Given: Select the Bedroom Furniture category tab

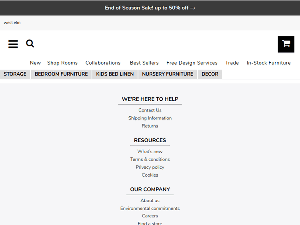Looking at the screenshot, I should point(61,74).
